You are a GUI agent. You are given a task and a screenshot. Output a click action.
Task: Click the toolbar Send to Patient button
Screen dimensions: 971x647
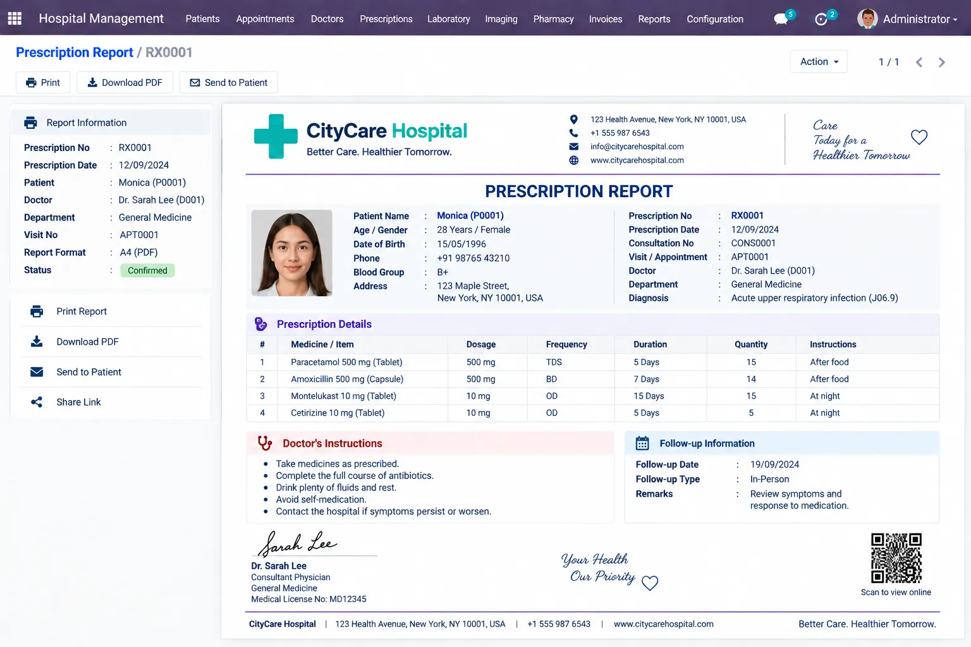228,83
